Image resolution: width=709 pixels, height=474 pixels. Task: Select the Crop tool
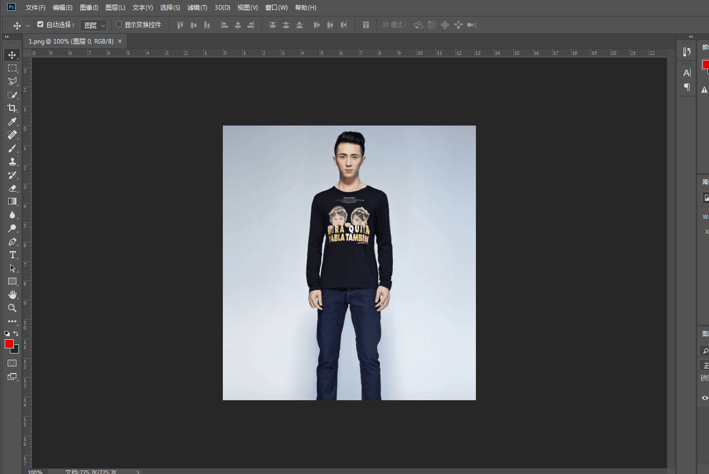(x=12, y=108)
